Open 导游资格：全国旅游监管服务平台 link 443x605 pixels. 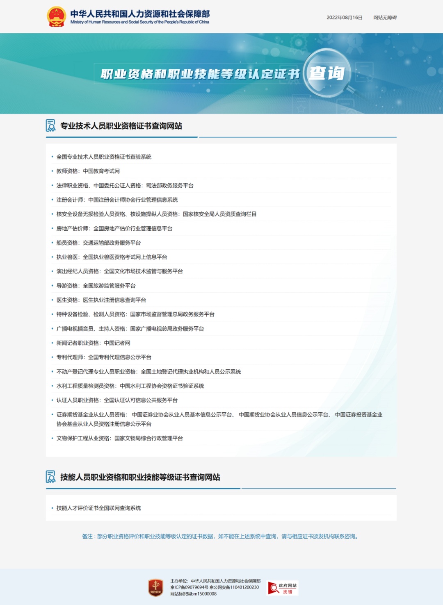pyautogui.click(x=96, y=286)
